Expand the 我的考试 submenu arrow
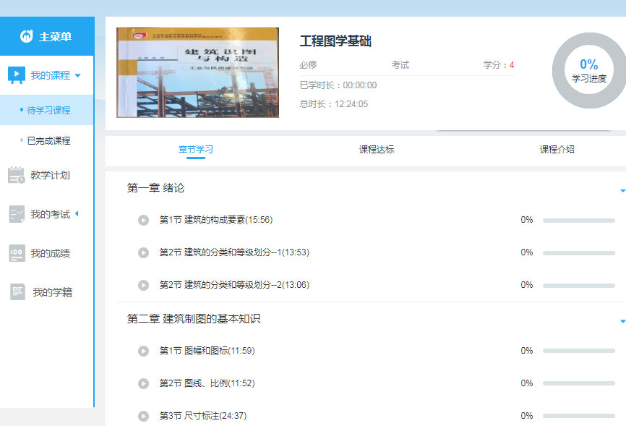The width and height of the screenshot is (626, 426). coord(77,214)
